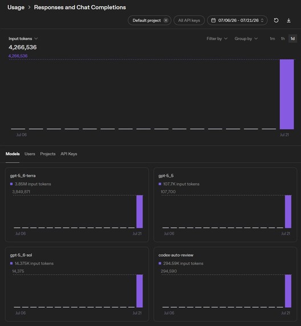The image size is (301, 326).
Task: Click the calendar icon in date range
Action: pos(213,20)
